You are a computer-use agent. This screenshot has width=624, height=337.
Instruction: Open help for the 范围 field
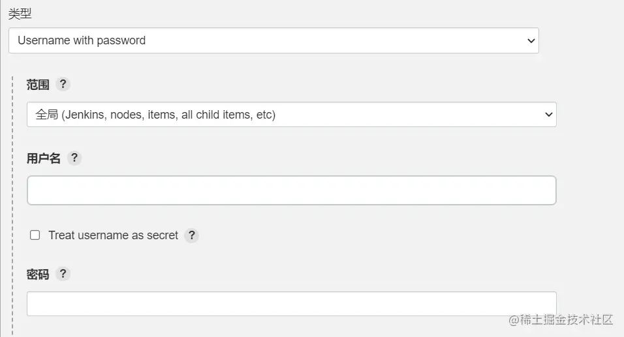(x=63, y=84)
